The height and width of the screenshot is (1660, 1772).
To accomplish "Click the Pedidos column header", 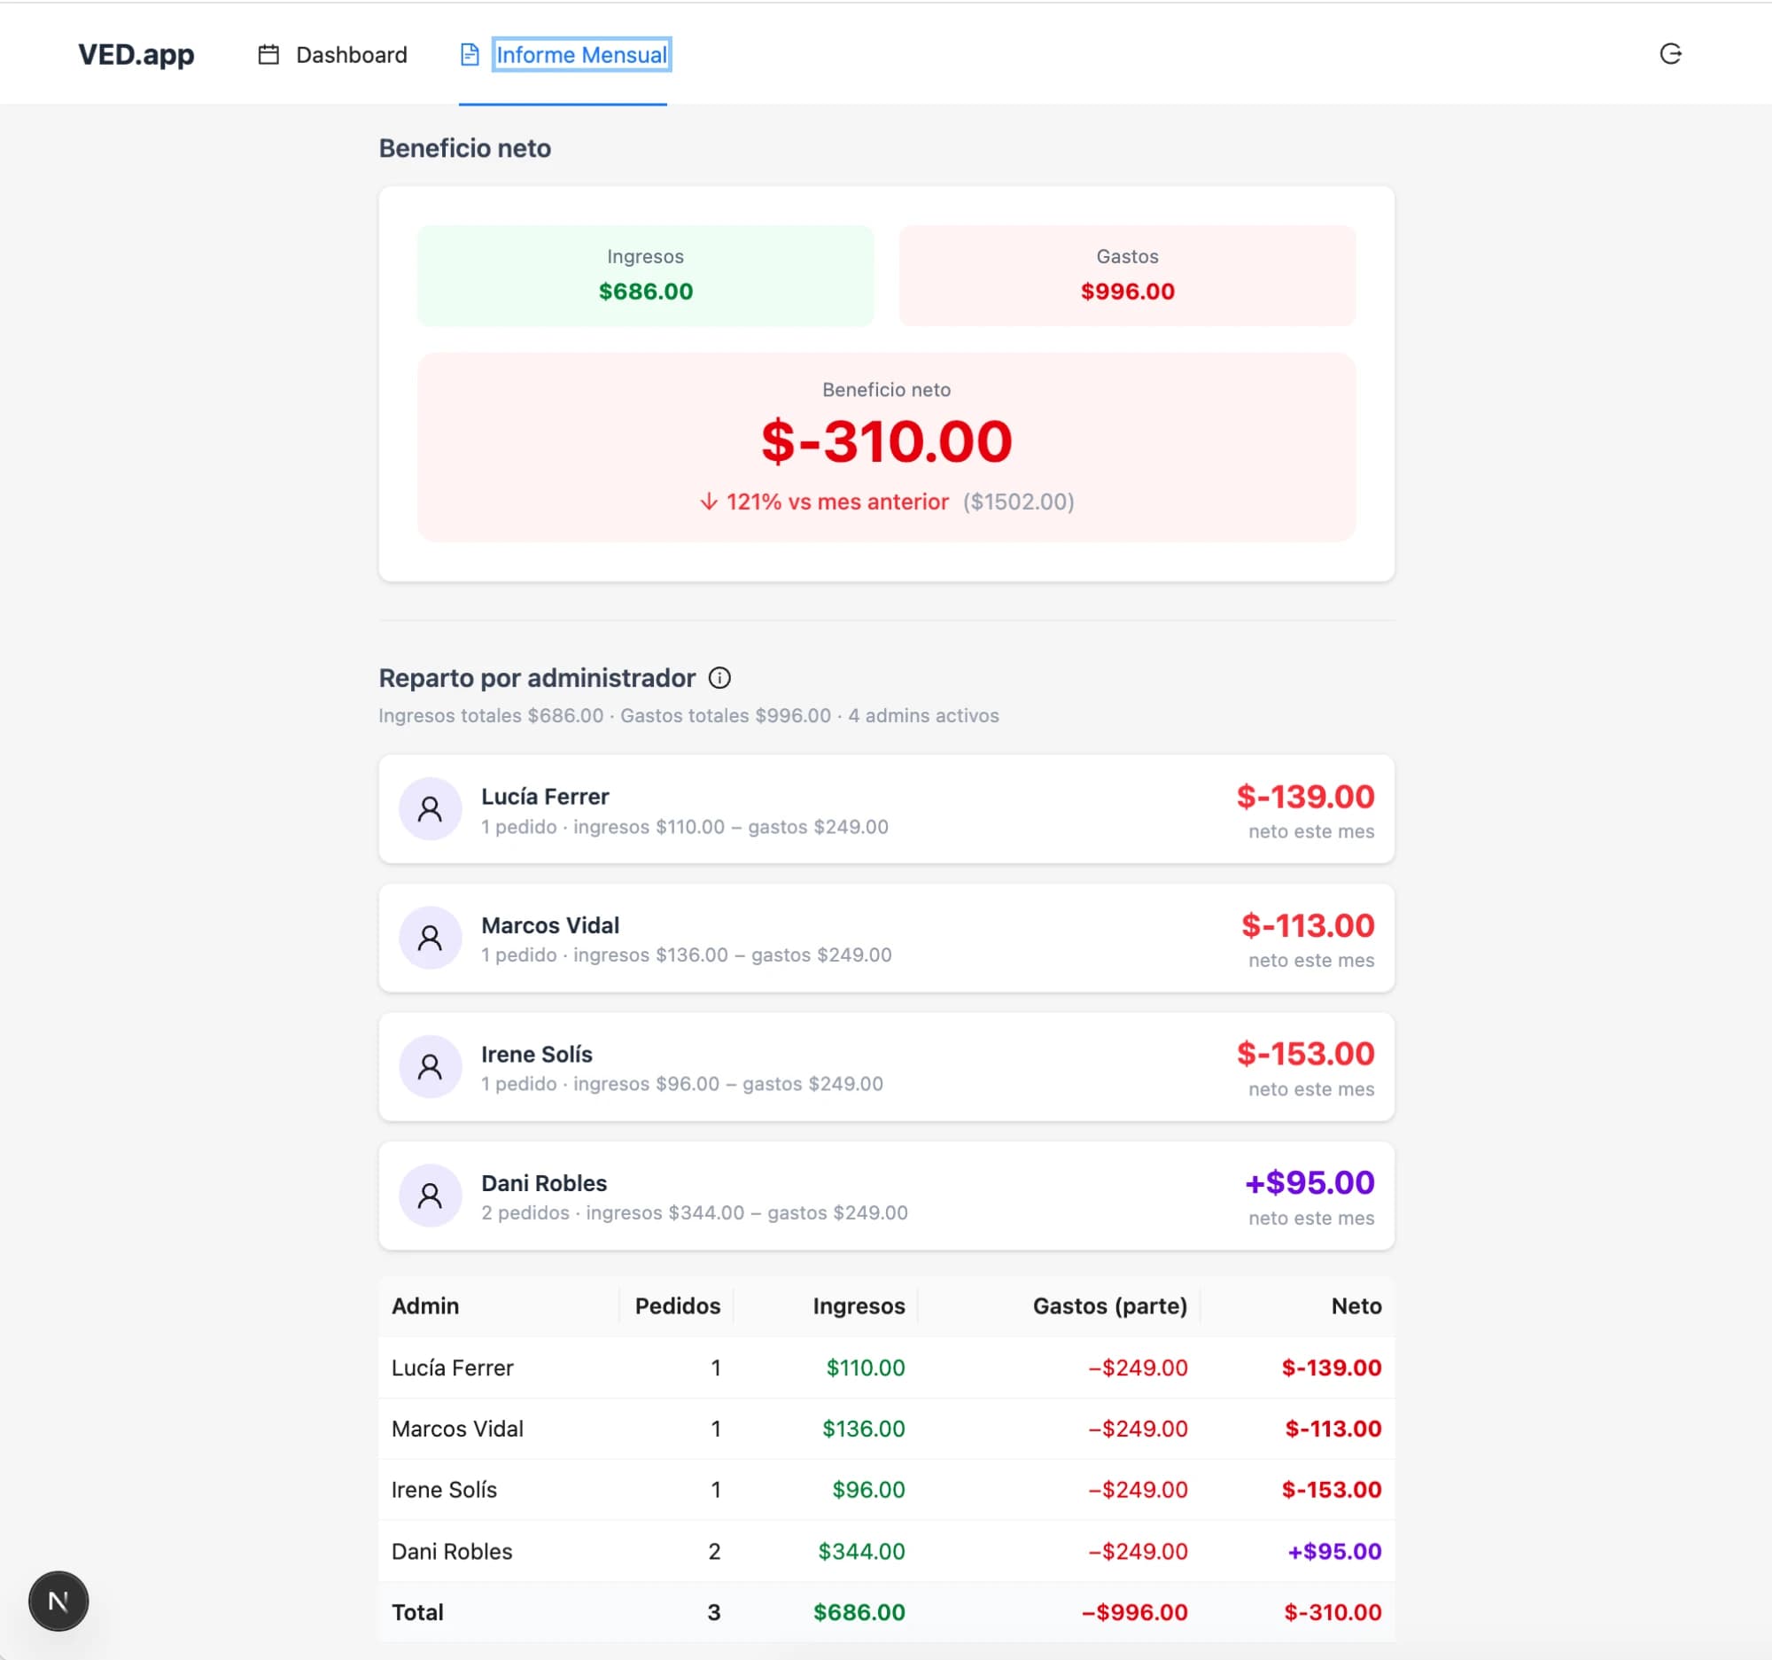I will coord(678,1306).
